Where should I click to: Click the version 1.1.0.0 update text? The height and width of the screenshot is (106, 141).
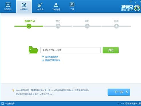129,103
